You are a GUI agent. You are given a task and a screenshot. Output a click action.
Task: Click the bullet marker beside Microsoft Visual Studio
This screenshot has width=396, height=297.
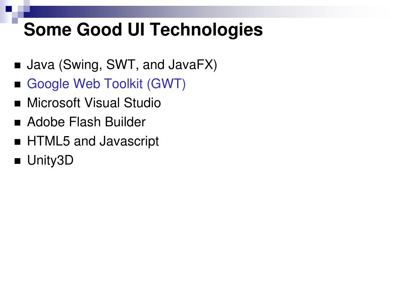coord(17,104)
